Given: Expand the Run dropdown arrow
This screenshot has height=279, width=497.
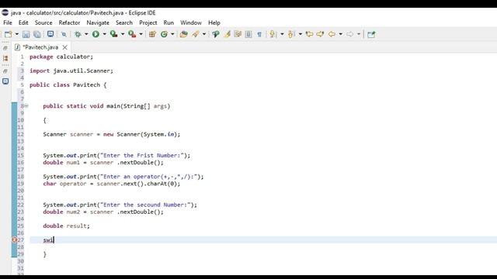Looking at the screenshot, I should (x=104, y=34).
